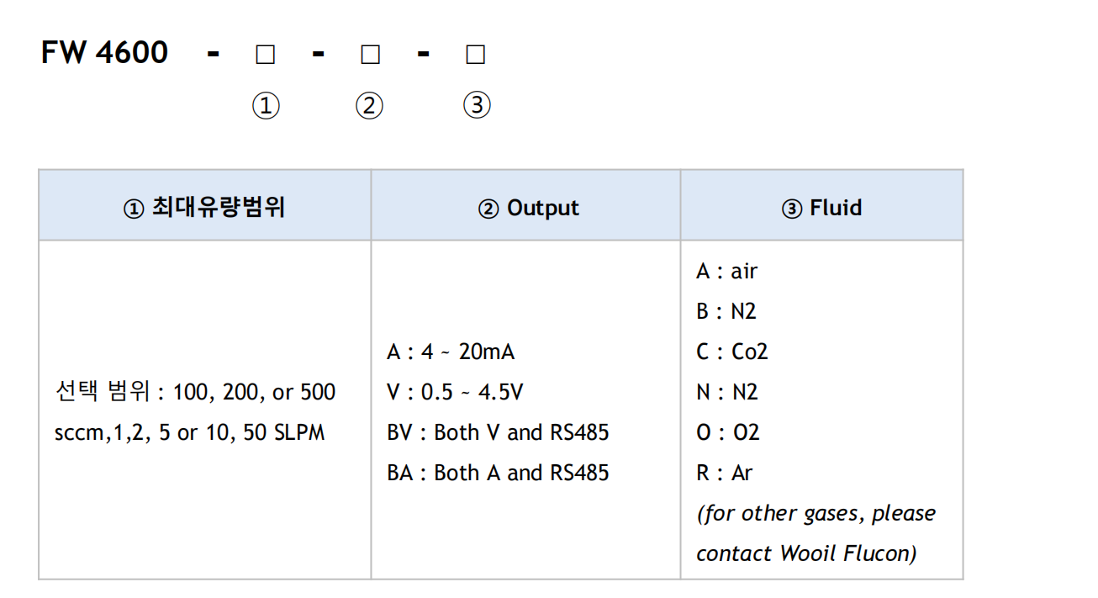The height and width of the screenshot is (598, 1098).
Task: Click the circled number 1 marker
Action: (266, 106)
